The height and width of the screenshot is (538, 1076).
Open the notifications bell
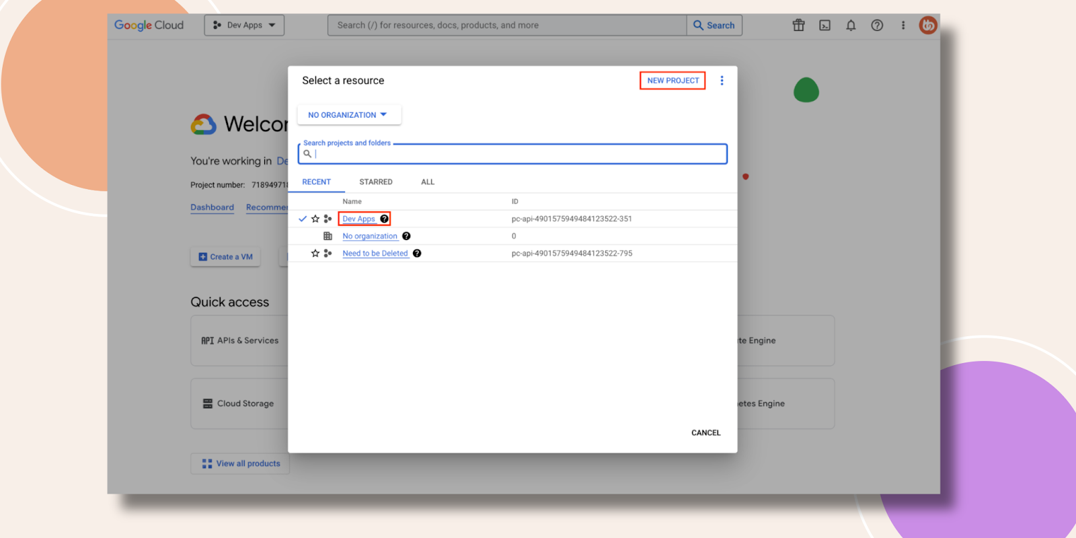(851, 25)
